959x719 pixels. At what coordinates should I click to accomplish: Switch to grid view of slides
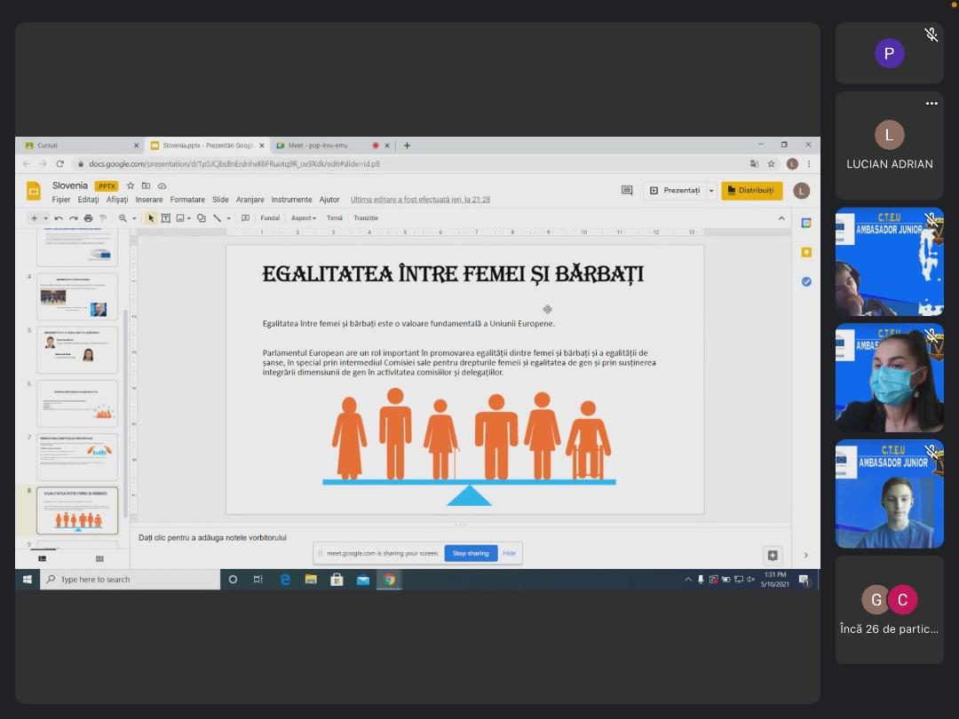click(99, 558)
